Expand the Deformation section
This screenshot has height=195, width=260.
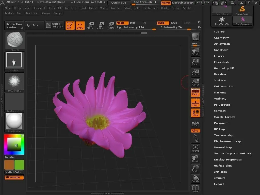click(x=223, y=86)
